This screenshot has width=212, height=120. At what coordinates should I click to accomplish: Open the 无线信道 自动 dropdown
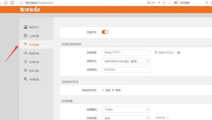click(x=126, y=118)
